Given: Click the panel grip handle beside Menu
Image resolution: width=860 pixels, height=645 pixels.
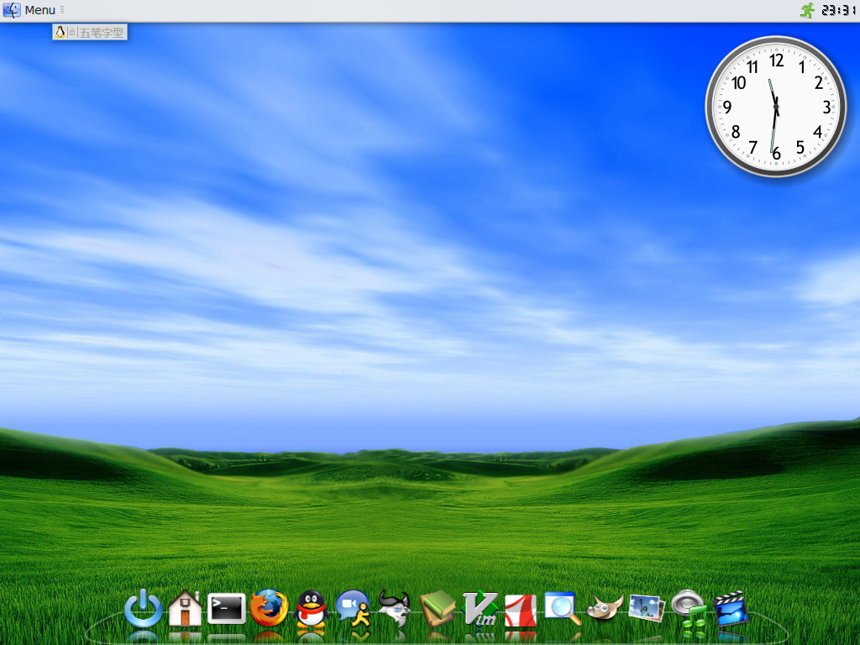Looking at the screenshot, I should click(62, 10).
